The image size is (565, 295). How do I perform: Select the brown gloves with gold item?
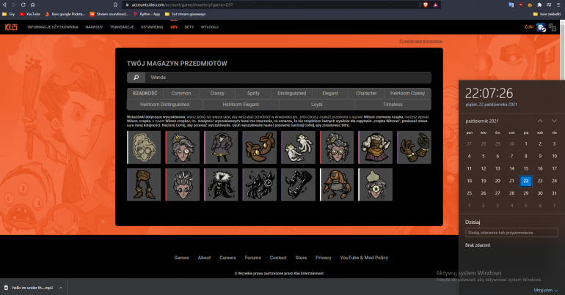coord(260,147)
